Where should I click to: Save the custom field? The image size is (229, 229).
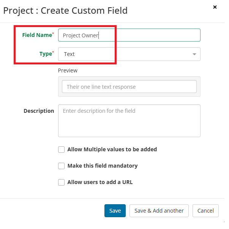tap(115, 211)
